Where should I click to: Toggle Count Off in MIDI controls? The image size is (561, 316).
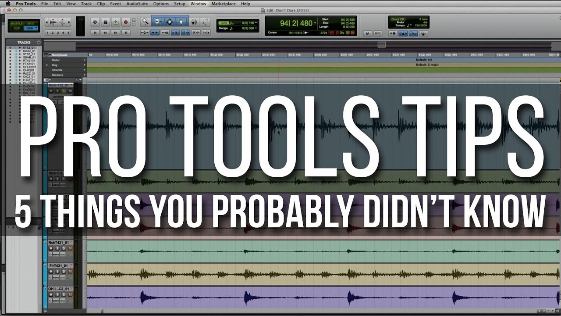[x=398, y=19]
